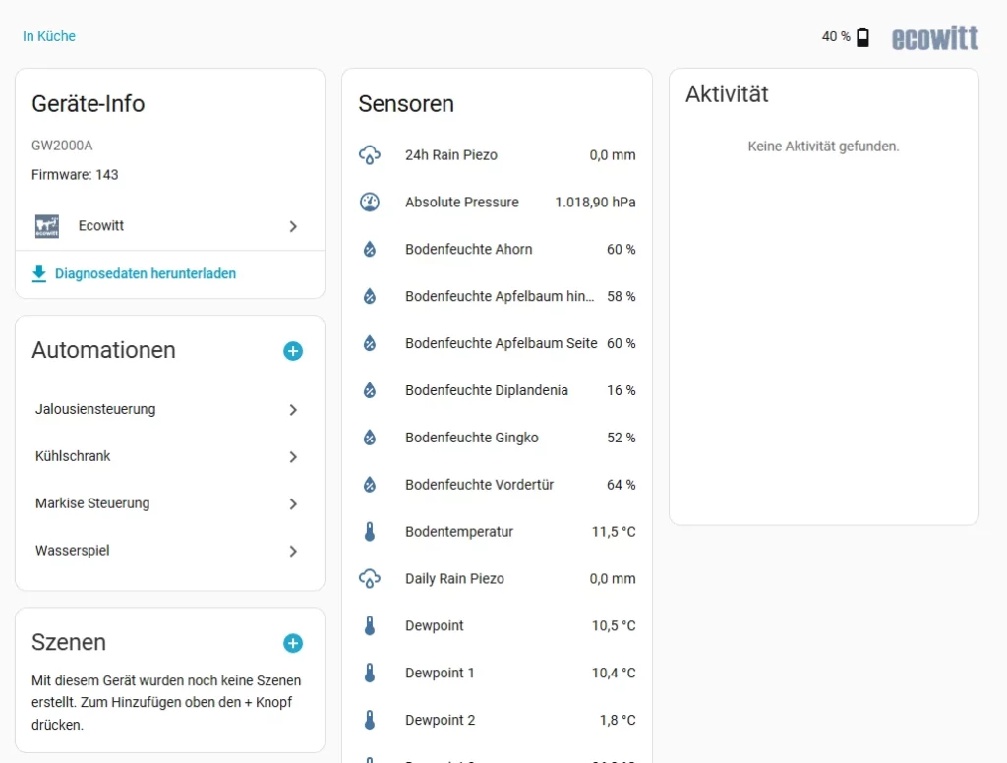Click the plus icon to add an automation

pos(293,351)
